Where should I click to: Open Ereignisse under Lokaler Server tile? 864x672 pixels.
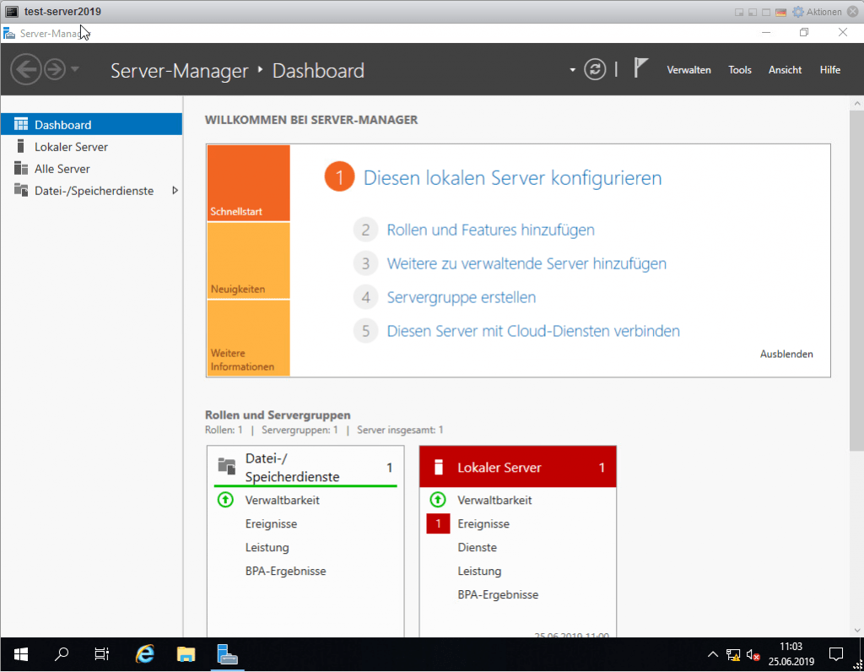(x=483, y=523)
